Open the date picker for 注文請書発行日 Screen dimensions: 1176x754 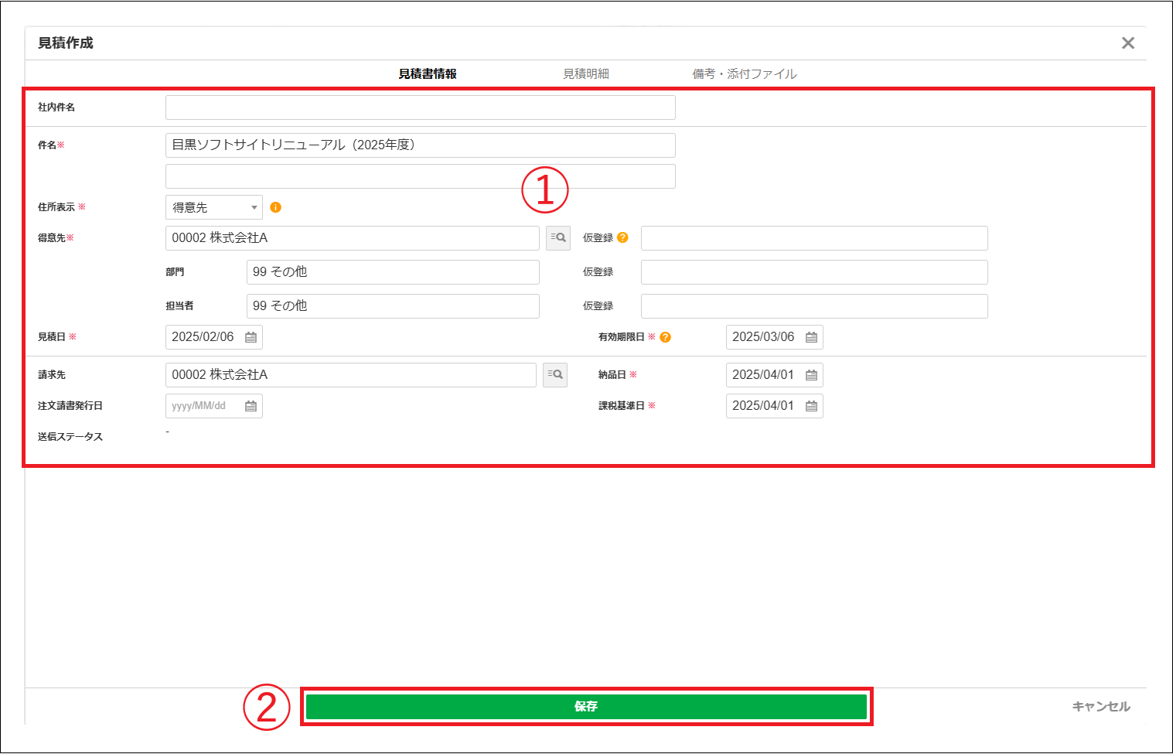point(251,406)
